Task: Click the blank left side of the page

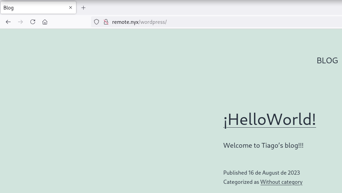Action: (x=102, y=119)
